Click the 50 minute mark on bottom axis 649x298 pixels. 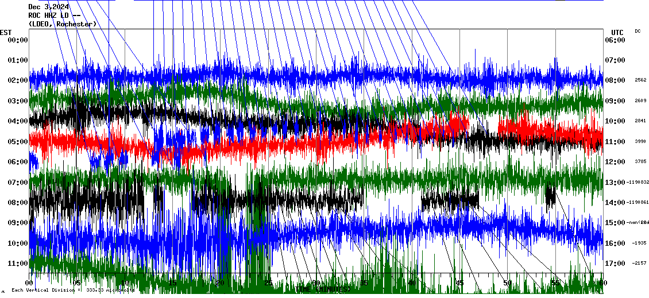[x=507, y=283]
